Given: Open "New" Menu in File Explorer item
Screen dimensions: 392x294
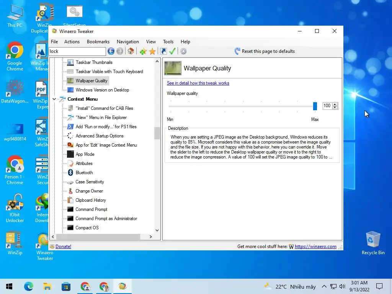Looking at the screenshot, I should coord(101,118).
